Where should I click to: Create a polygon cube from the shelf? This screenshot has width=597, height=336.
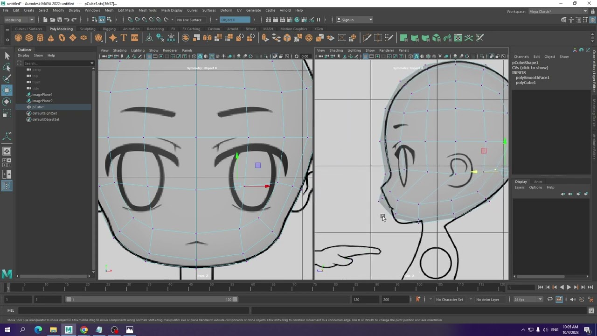click(29, 38)
